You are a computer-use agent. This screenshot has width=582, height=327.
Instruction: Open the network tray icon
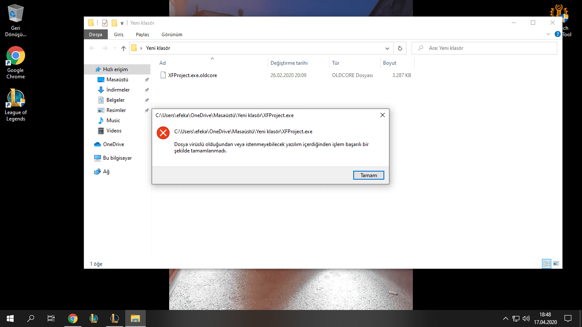516,318
